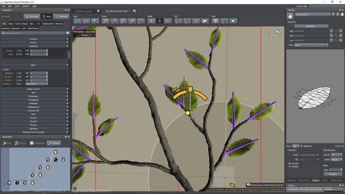
Task: Switch to Freehand properties mode
Action: click(61, 17)
